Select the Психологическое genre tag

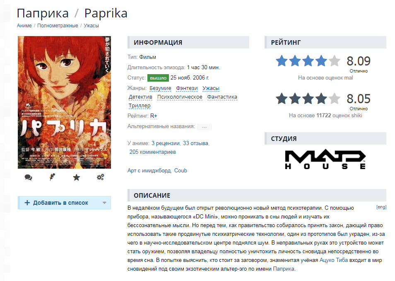tap(180, 97)
